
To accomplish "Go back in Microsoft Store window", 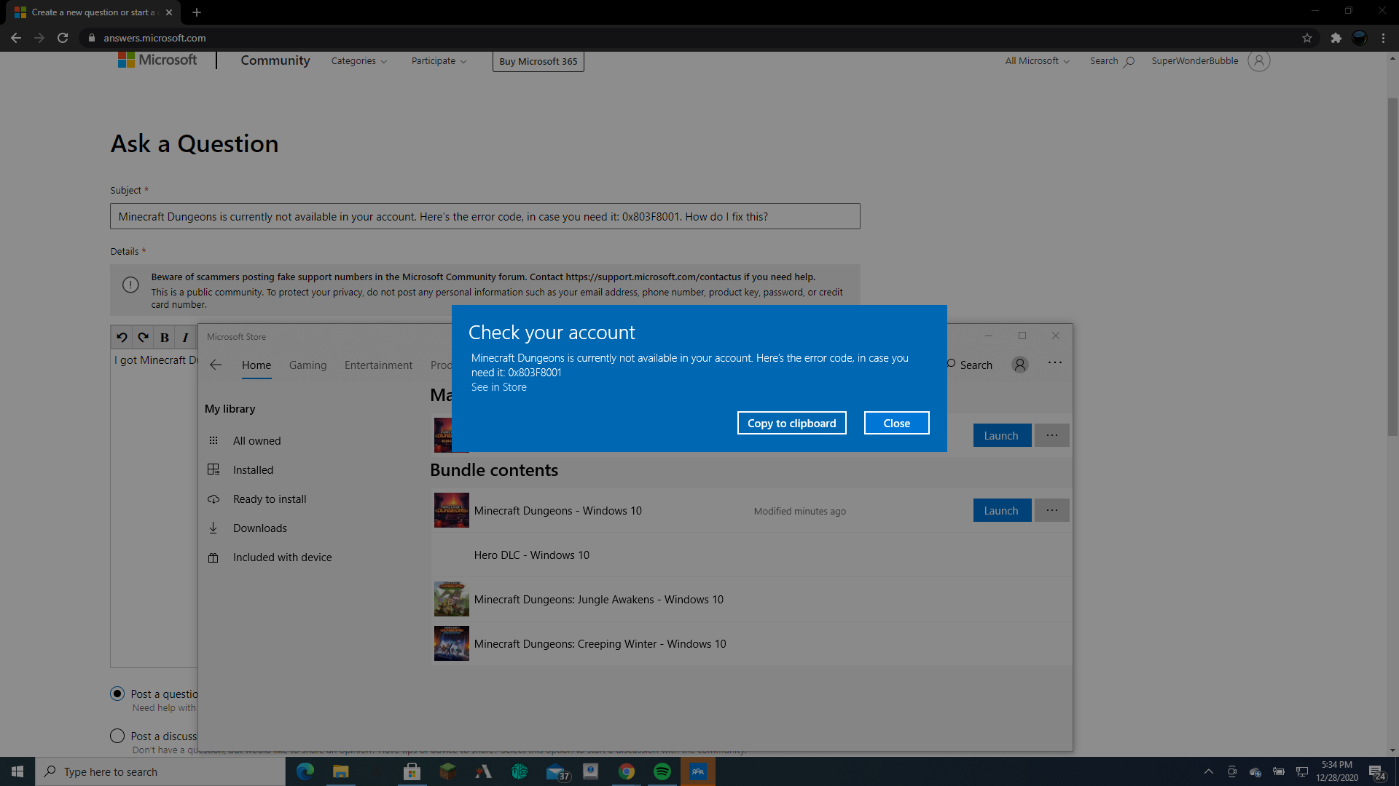I will tap(216, 365).
